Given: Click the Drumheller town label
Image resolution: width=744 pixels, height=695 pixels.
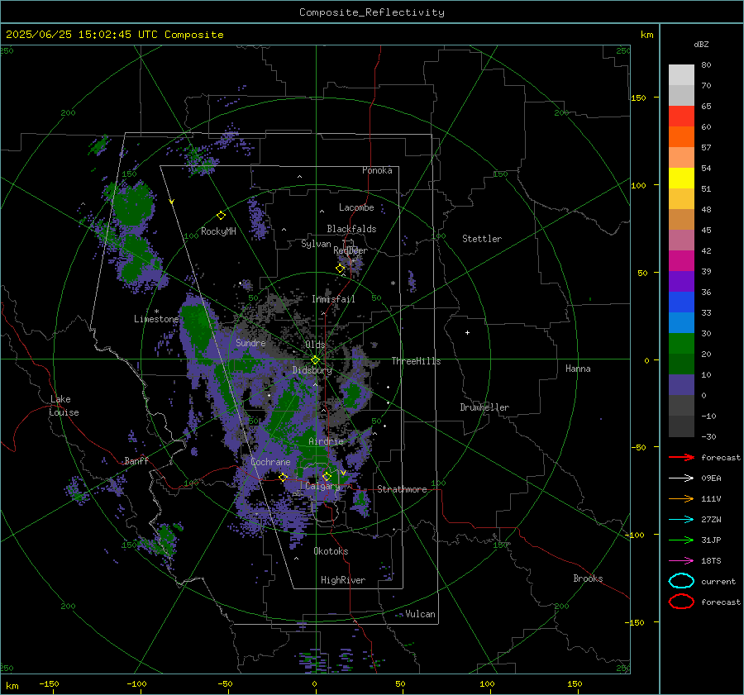Looking at the screenshot, I should click(x=484, y=407).
